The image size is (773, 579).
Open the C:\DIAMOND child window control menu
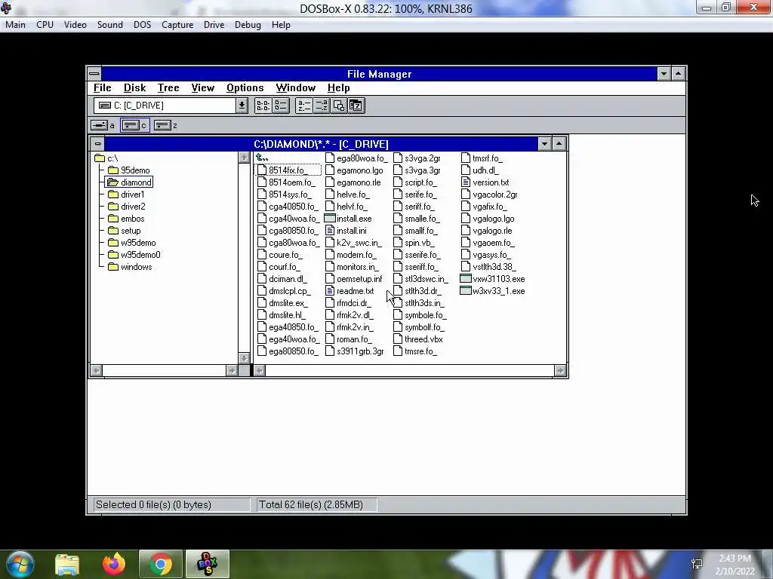pos(97,144)
